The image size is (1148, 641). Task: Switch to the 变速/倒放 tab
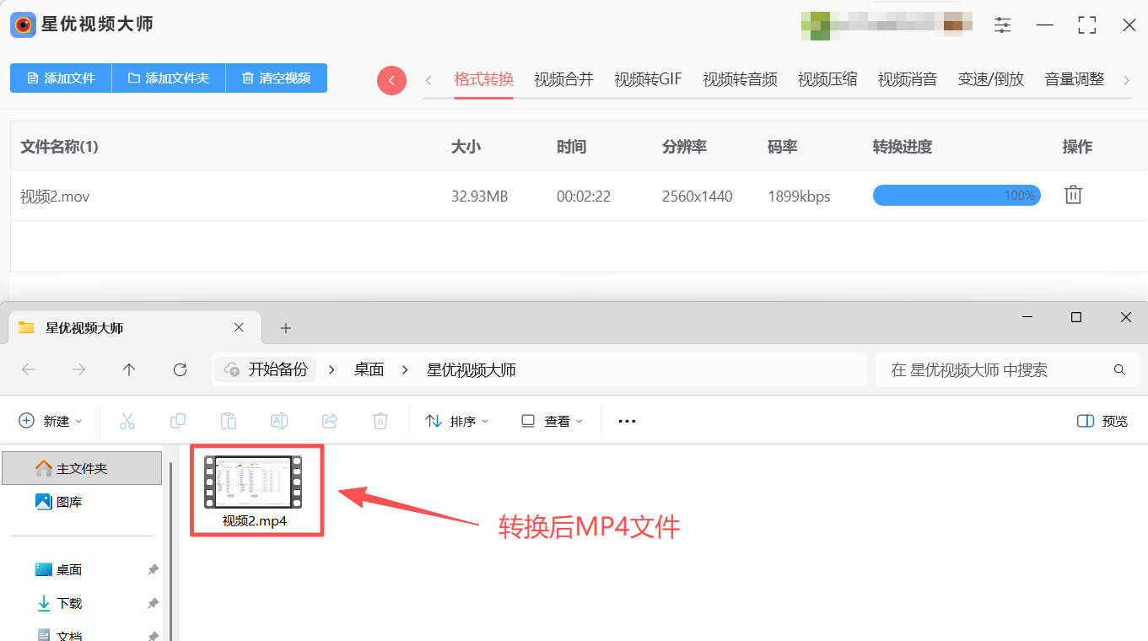tap(991, 79)
